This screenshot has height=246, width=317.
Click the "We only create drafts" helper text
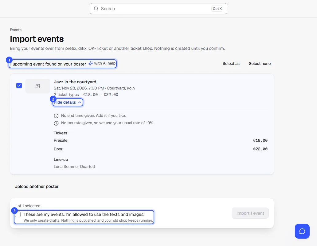[88, 220]
